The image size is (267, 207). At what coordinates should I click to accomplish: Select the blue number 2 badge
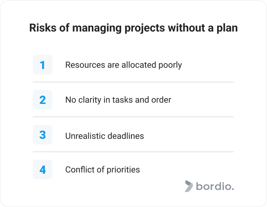[43, 100]
